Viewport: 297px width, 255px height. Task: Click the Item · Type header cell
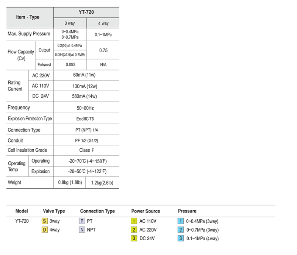tap(28, 17)
